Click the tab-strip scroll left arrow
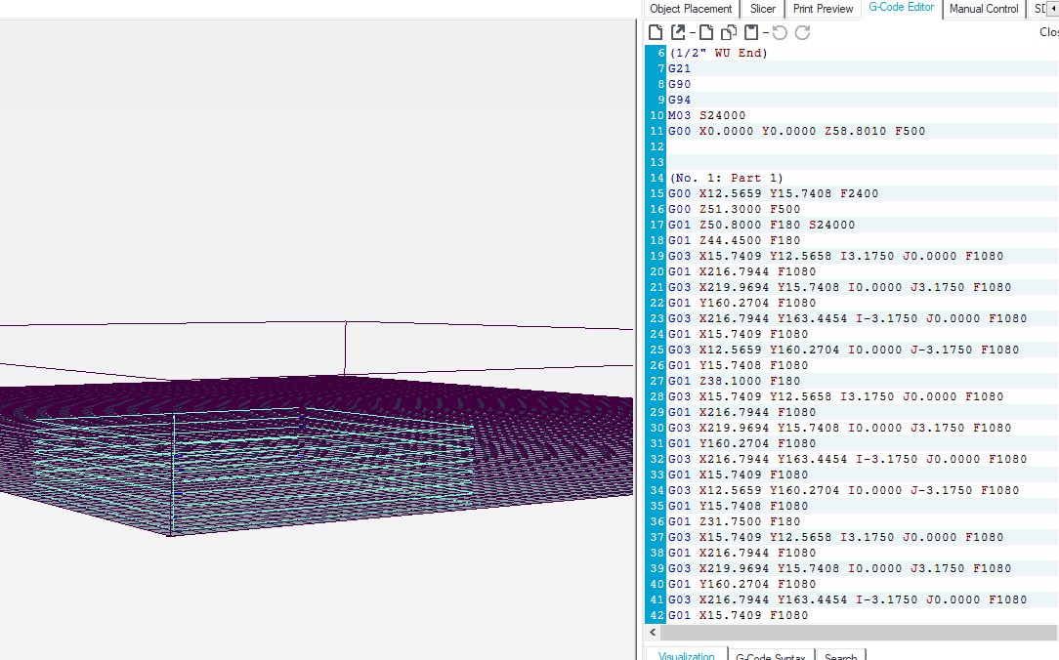 click(x=1053, y=9)
